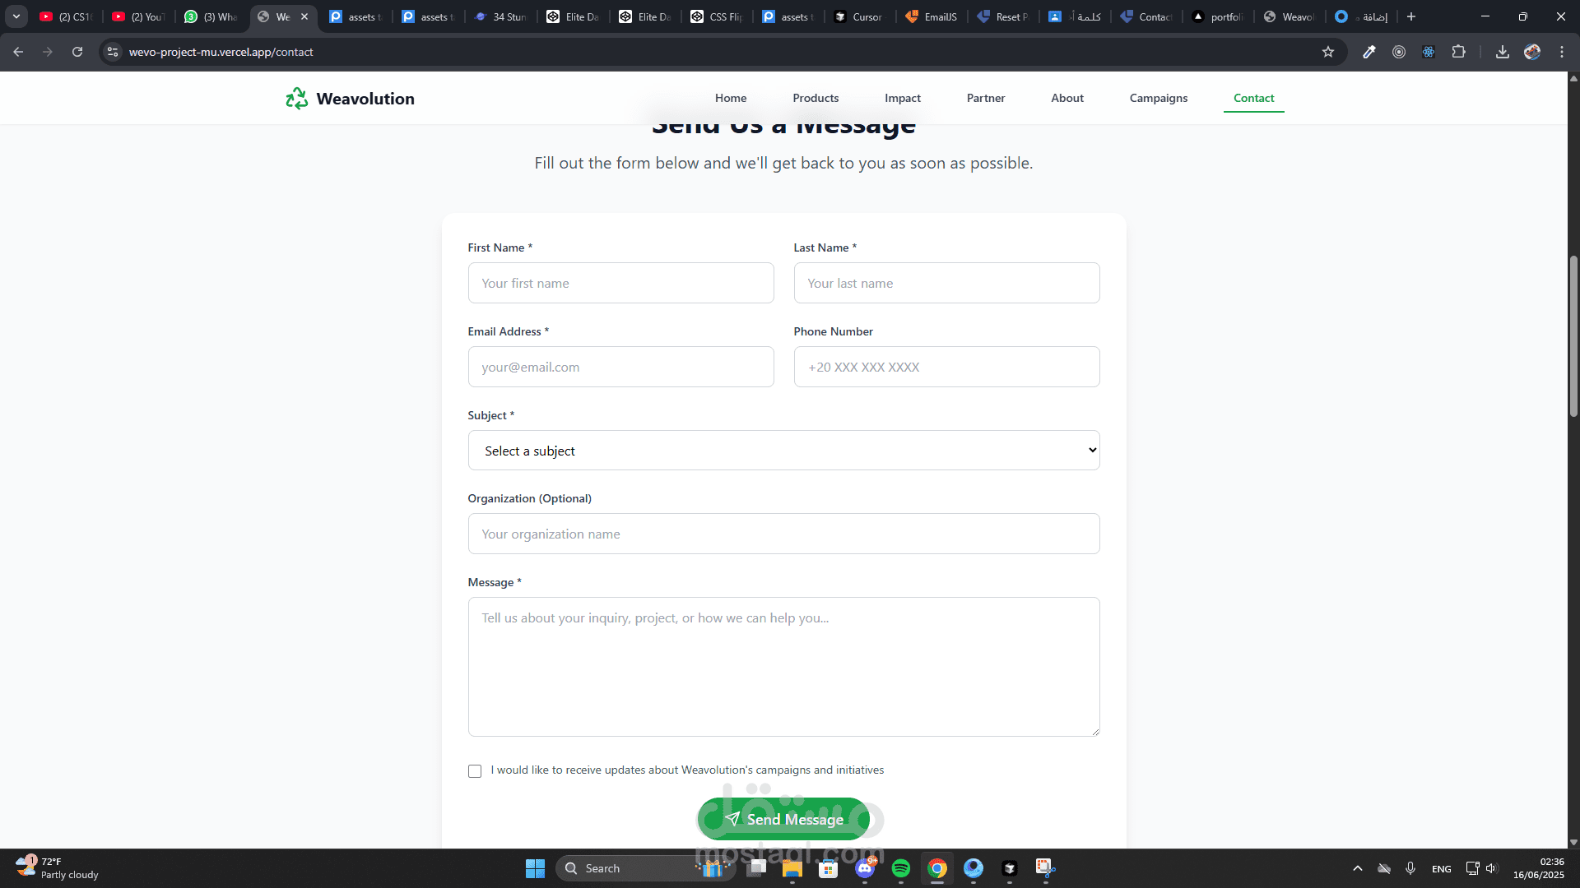
Task: Click the page vertical scrollbar thumb
Action: [1573, 335]
